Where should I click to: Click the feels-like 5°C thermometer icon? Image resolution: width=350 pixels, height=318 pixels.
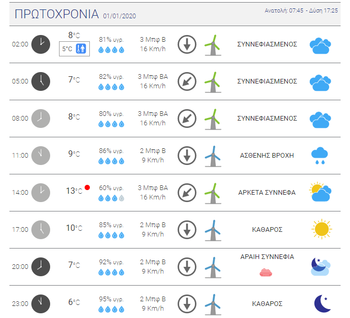81,49
